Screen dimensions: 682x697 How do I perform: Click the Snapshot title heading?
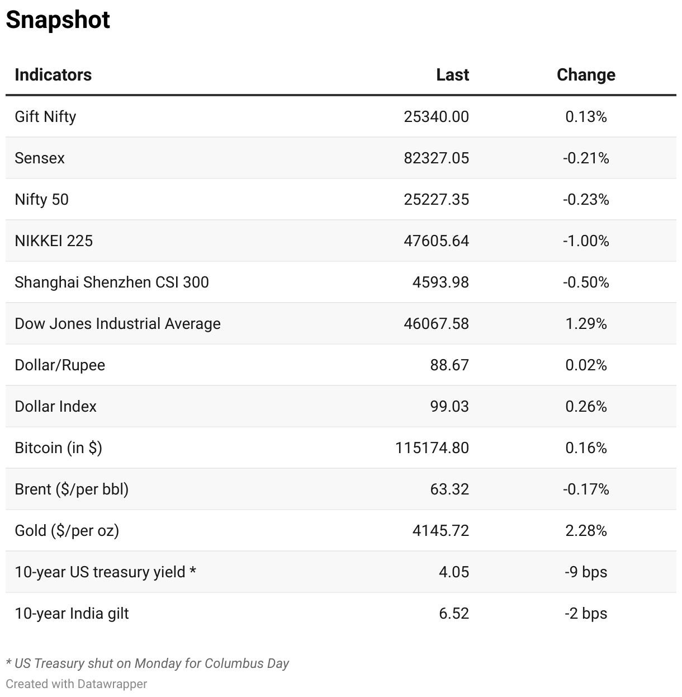58,20
